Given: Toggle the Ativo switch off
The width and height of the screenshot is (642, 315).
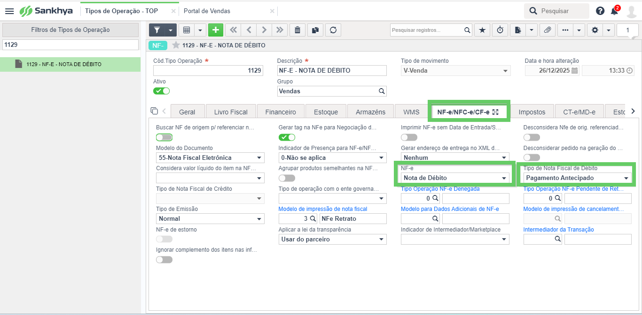Looking at the screenshot, I should [162, 91].
